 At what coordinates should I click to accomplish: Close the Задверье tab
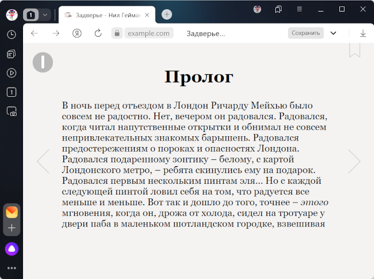147,15
